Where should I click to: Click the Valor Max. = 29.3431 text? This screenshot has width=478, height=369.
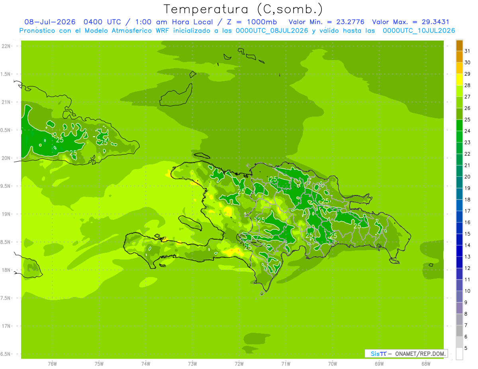(x=410, y=22)
